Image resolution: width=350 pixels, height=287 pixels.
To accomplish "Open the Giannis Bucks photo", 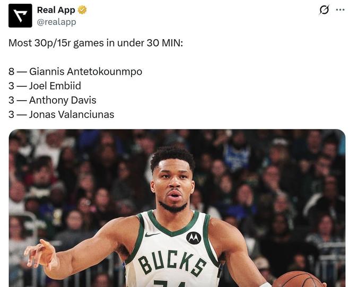I will tap(177, 208).
